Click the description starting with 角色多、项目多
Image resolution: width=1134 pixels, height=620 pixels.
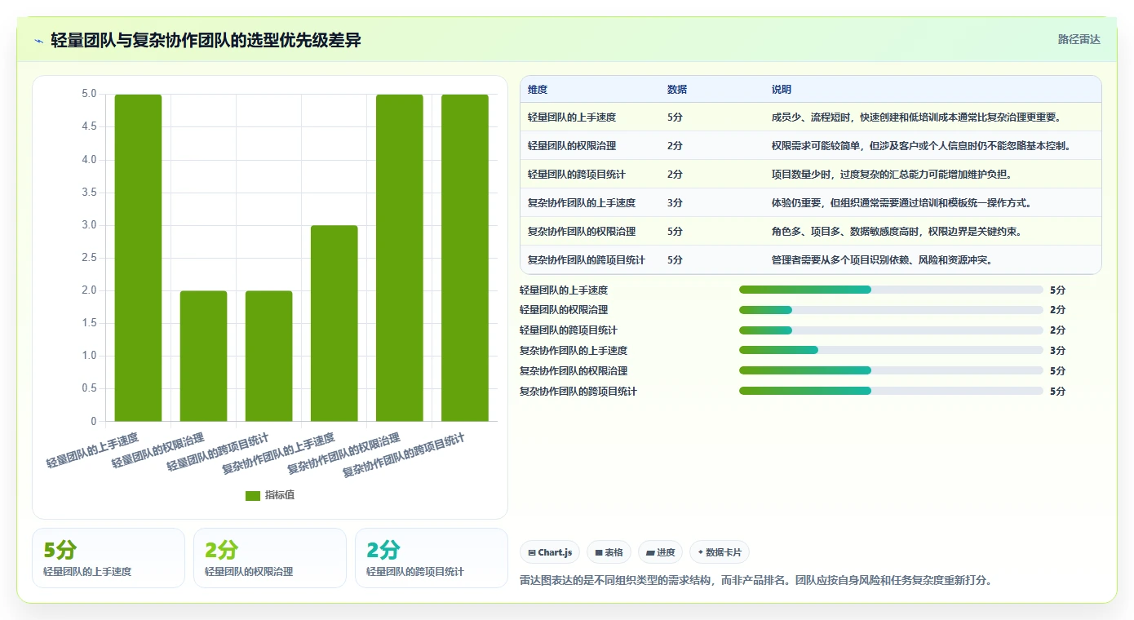897,232
